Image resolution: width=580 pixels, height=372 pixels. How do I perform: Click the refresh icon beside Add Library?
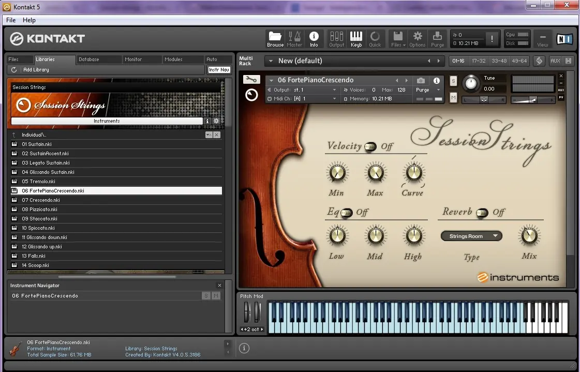pyautogui.click(x=14, y=69)
